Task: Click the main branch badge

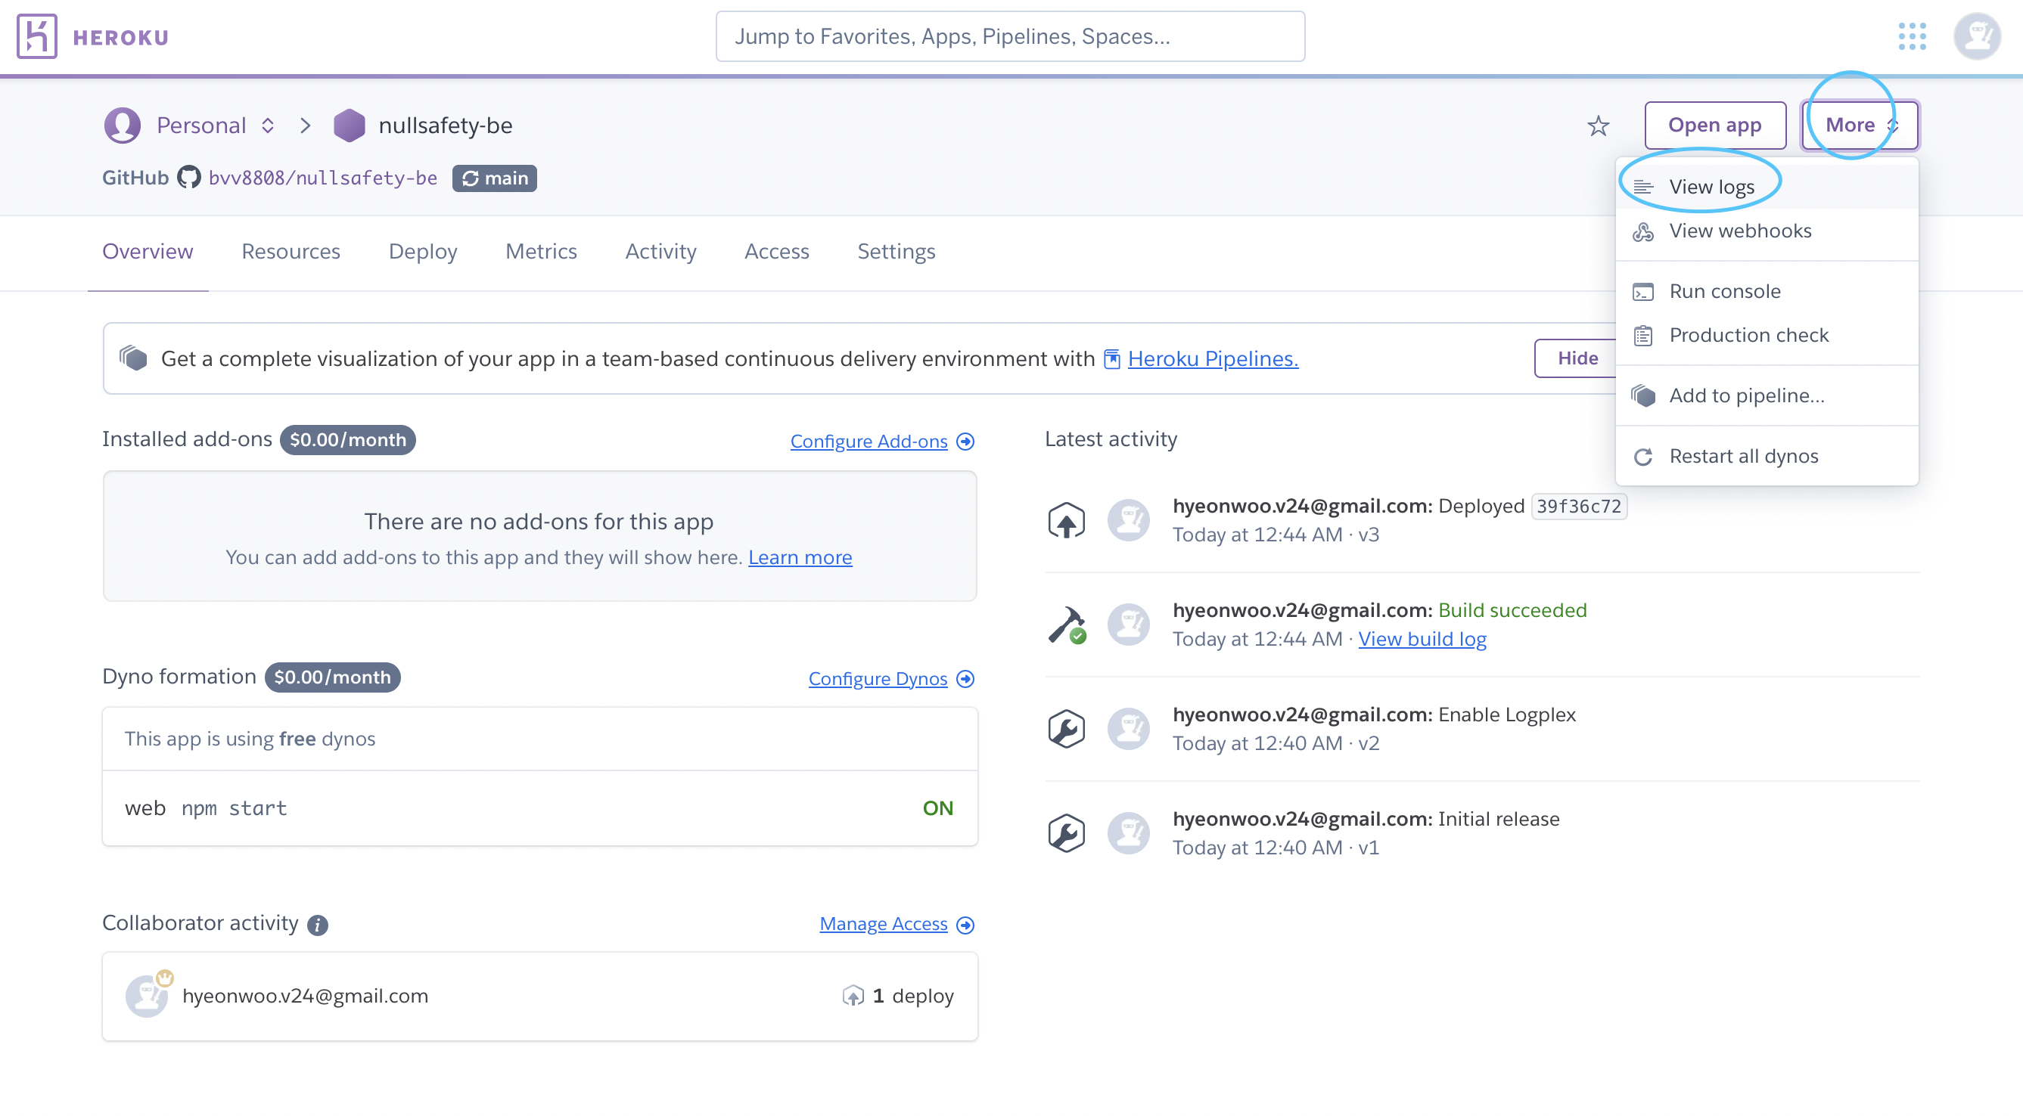Action: tap(495, 178)
